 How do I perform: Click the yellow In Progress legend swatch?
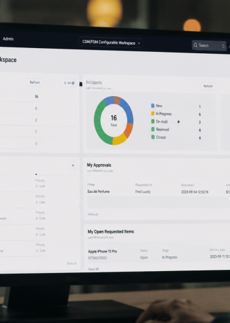coord(153,113)
